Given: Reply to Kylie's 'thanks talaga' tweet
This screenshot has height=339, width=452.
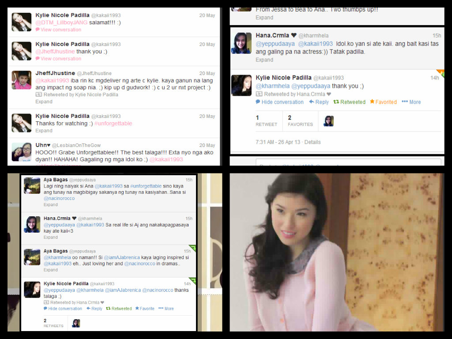Looking at the screenshot, I should (x=94, y=309).
